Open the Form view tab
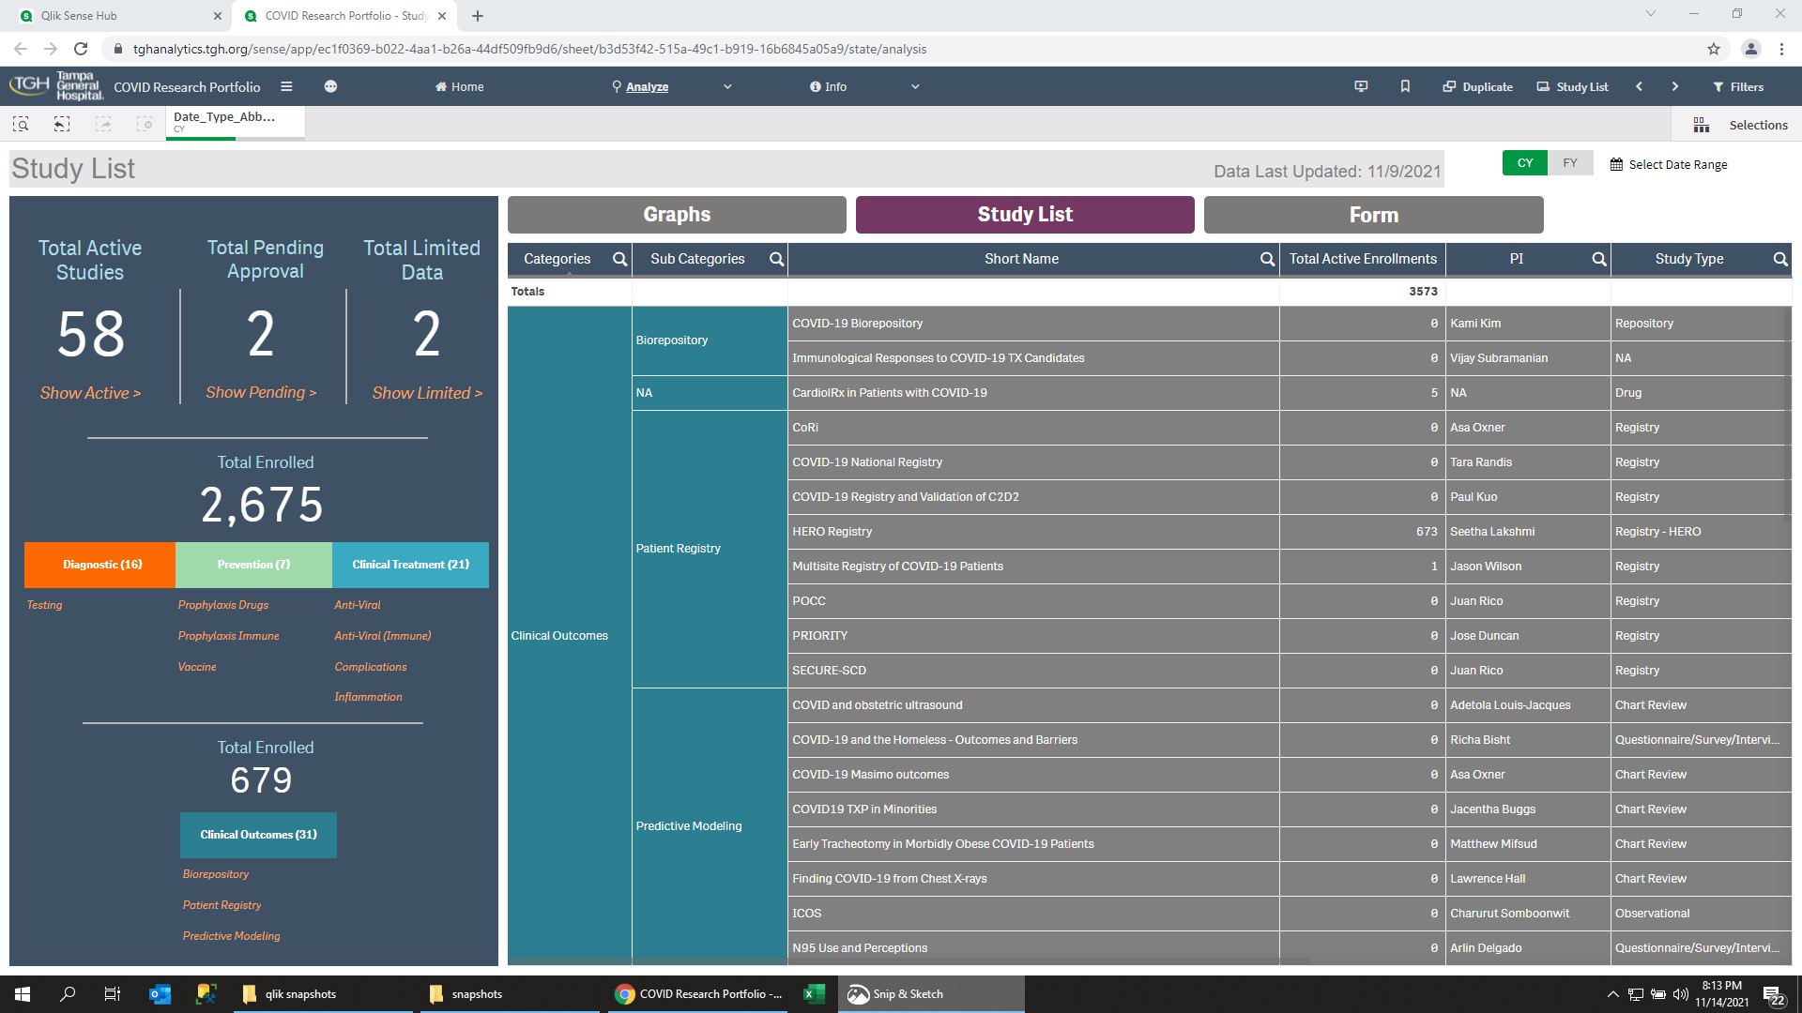 1372,214
